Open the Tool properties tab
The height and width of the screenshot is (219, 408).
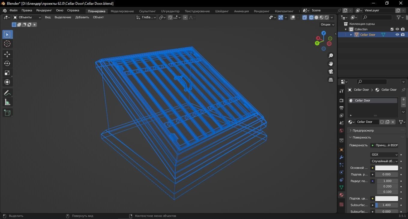pyautogui.click(x=341, y=91)
